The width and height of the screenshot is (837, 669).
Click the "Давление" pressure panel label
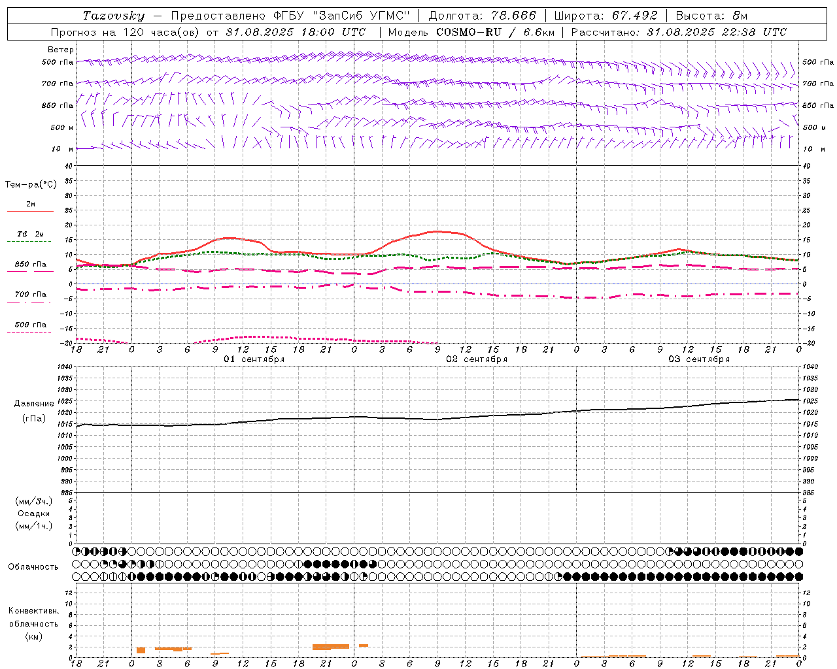[33, 404]
